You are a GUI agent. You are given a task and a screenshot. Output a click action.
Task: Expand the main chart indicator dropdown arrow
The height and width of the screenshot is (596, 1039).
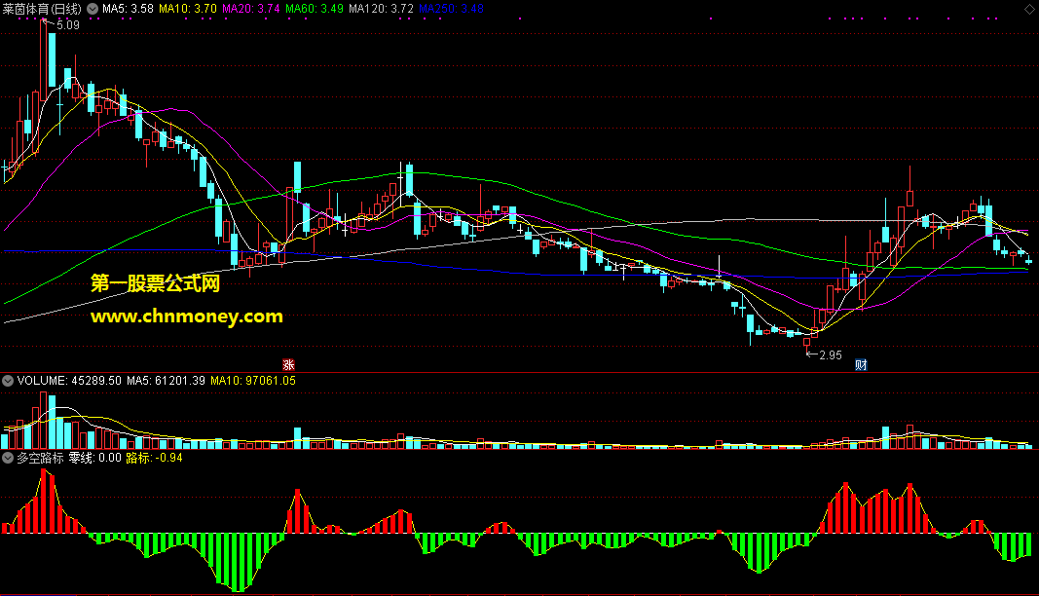tap(93, 10)
